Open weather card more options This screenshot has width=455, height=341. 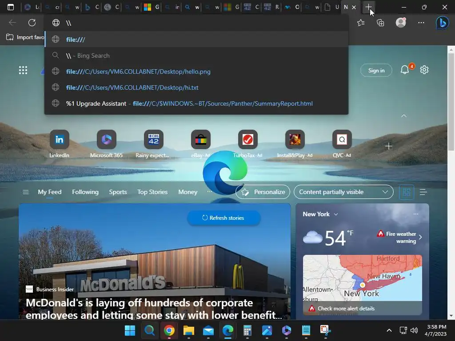(x=415, y=214)
